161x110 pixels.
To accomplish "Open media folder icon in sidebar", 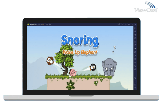I will (135, 59).
